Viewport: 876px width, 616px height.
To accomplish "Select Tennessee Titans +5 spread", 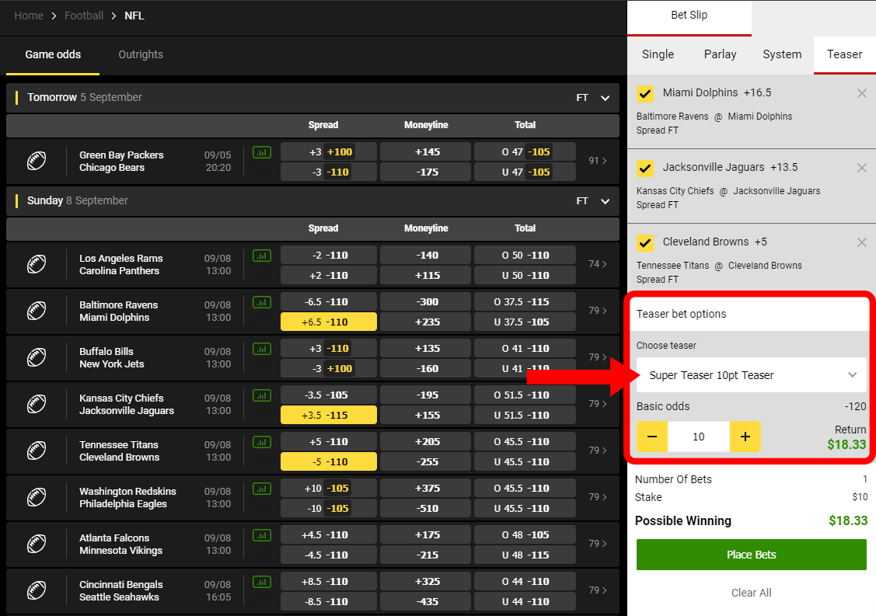I will coord(329,441).
